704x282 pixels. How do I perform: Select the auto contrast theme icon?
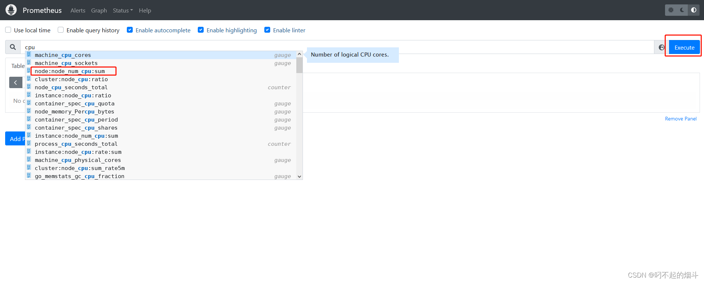(694, 10)
